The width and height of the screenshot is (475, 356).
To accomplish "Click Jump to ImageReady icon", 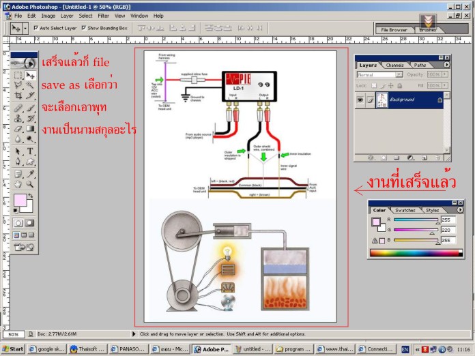I will (24, 248).
